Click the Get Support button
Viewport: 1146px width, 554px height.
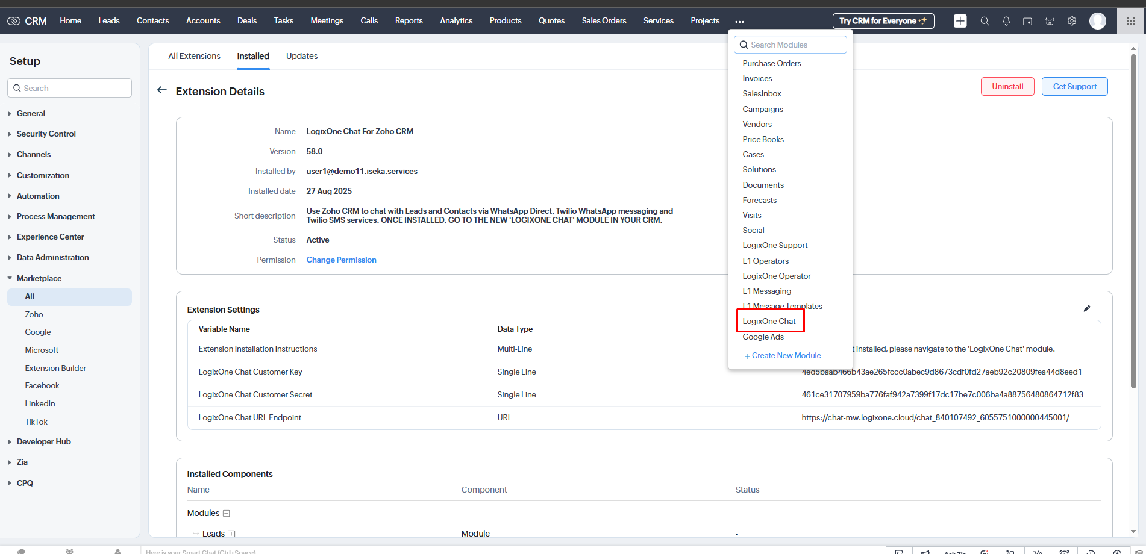tap(1074, 86)
